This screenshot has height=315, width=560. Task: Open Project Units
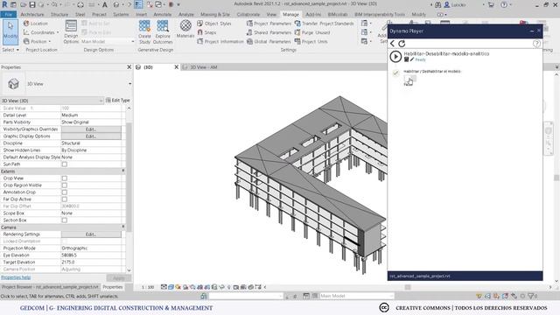pos(311,41)
